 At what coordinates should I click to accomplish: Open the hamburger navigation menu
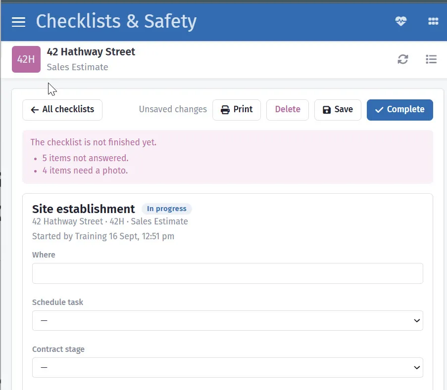click(18, 22)
